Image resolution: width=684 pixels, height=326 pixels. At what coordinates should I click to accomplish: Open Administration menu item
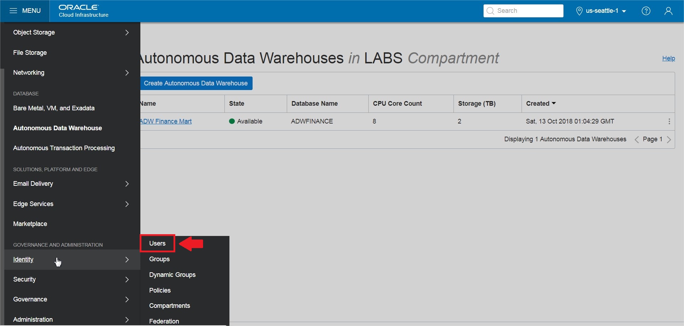pyautogui.click(x=33, y=320)
